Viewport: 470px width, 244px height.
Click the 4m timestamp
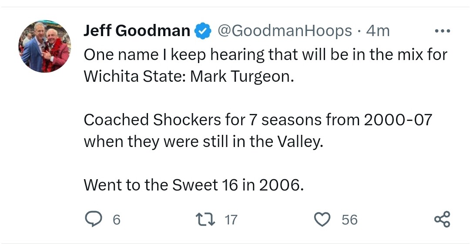pos(378,31)
